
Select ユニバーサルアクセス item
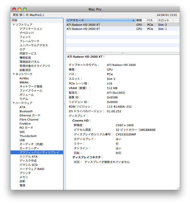click(x=34, y=45)
